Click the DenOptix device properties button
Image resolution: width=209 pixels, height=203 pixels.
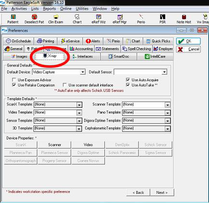pos(122,145)
